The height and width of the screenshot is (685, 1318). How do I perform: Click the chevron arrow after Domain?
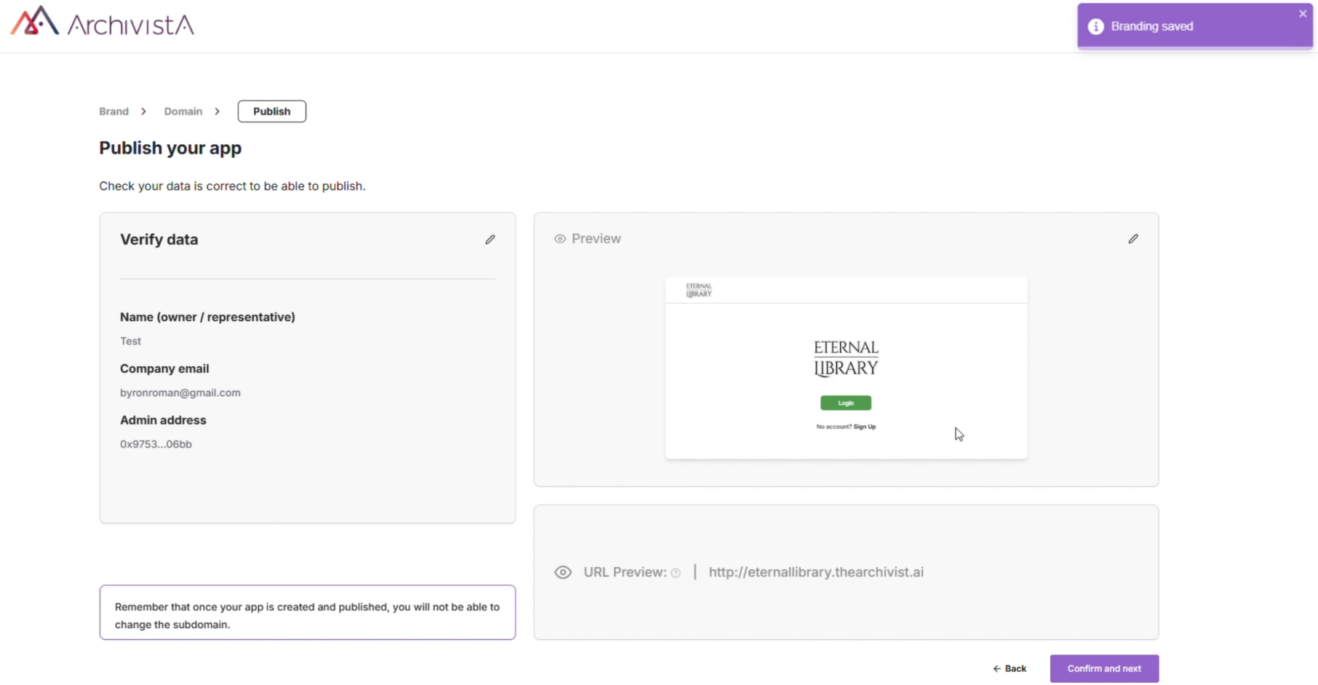[x=217, y=111]
